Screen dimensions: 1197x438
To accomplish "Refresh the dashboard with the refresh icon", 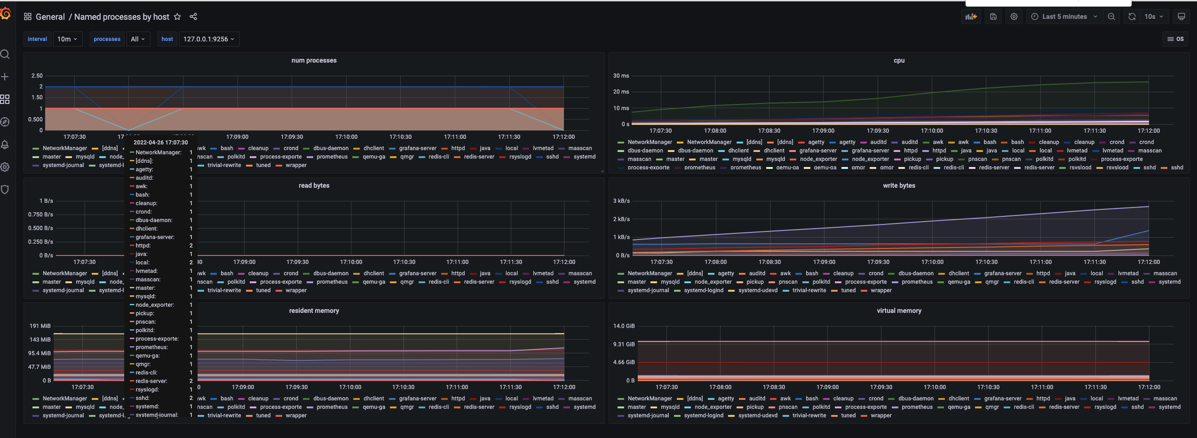I will (1132, 16).
